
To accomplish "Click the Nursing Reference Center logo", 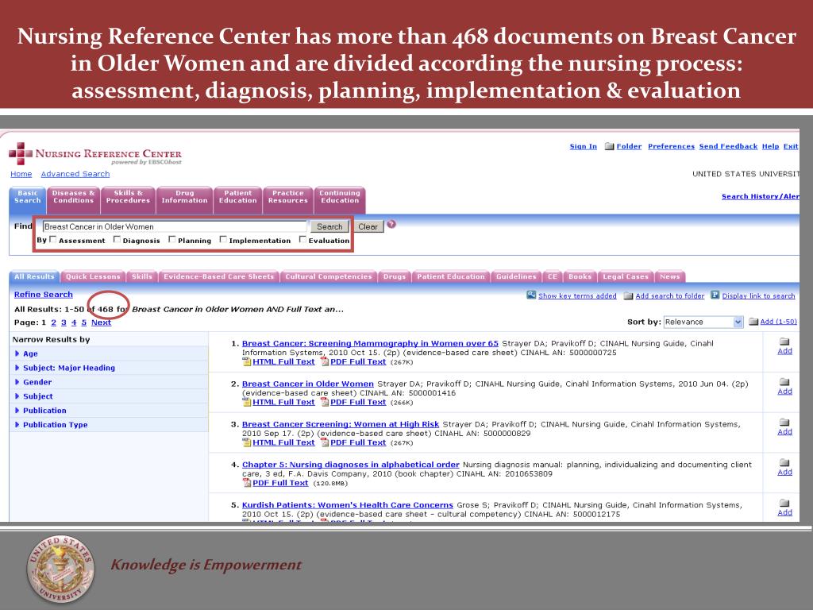I will (x=95, y=154).
